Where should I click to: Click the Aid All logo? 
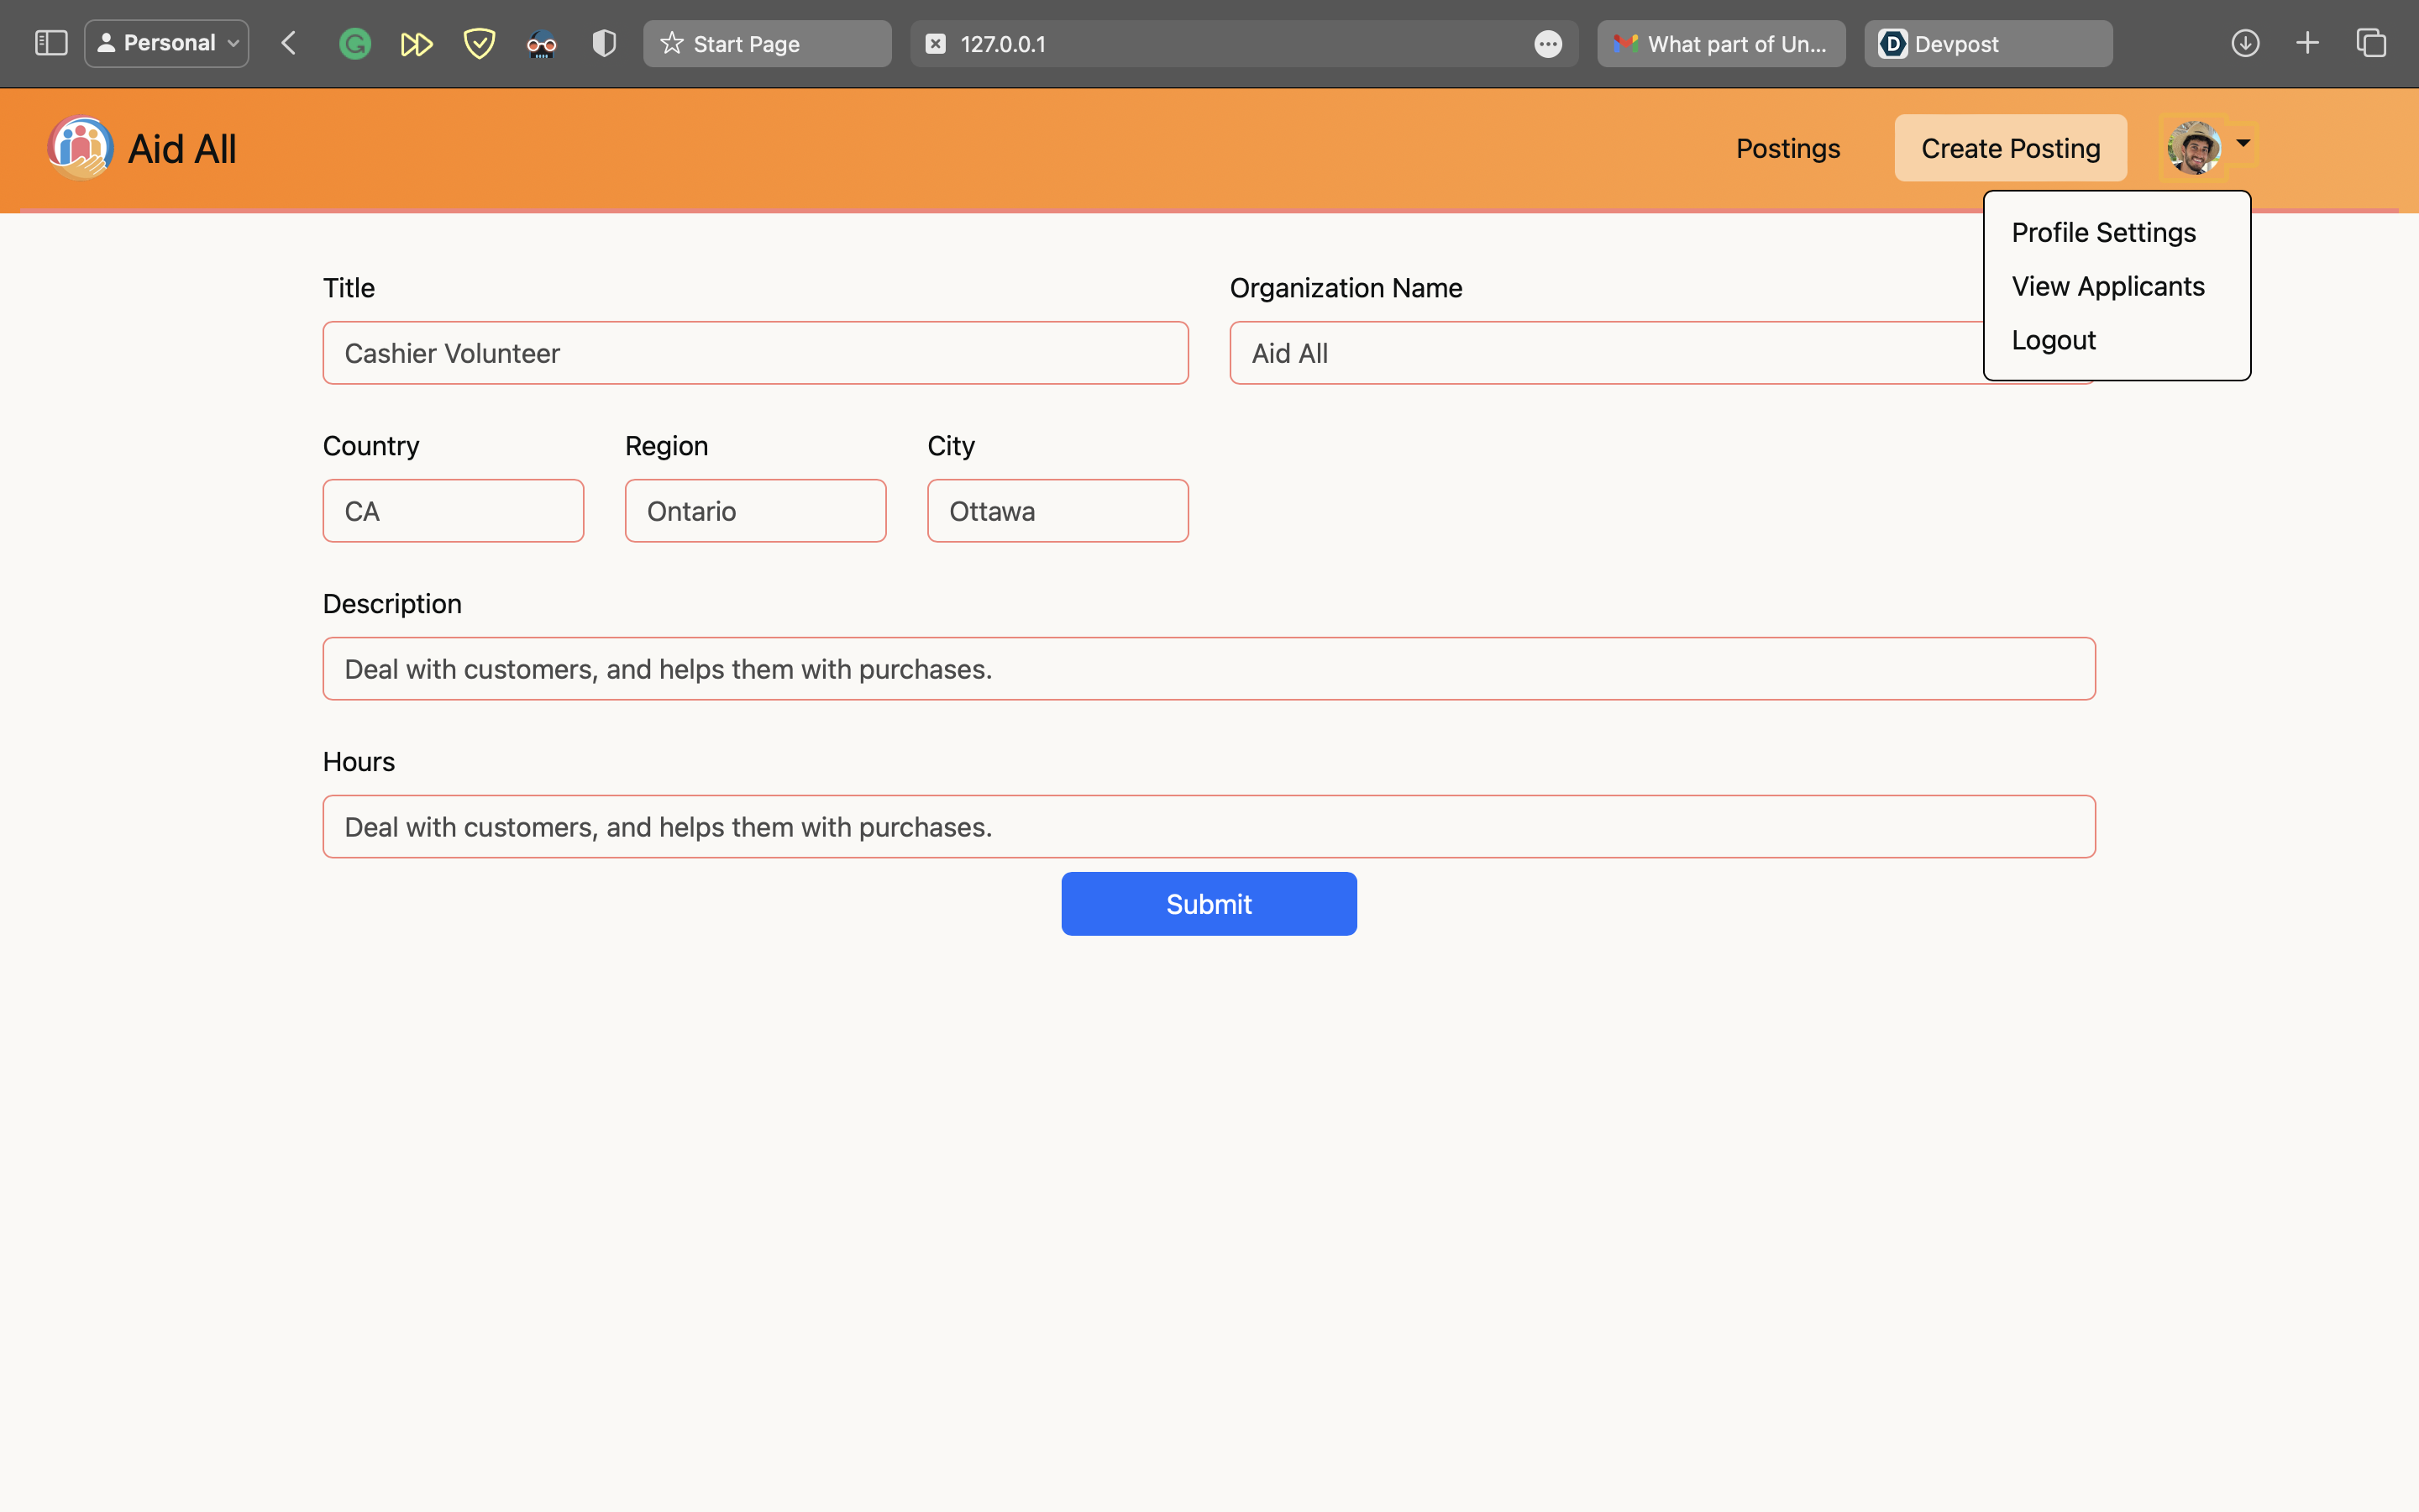81,148
